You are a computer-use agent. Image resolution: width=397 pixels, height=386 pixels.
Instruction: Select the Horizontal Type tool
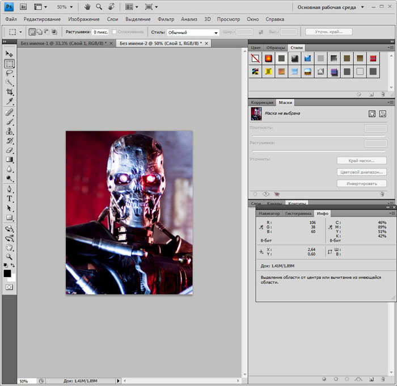click(x=9, y=199)
